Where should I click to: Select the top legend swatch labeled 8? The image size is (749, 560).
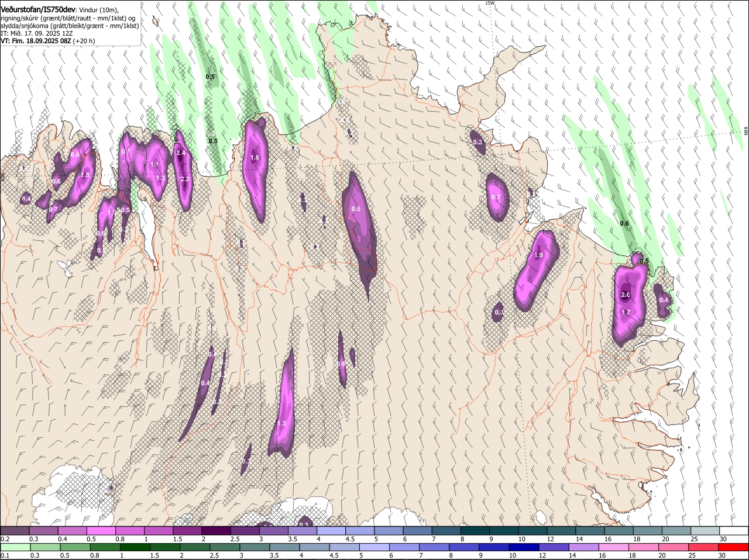coord(475,531)
